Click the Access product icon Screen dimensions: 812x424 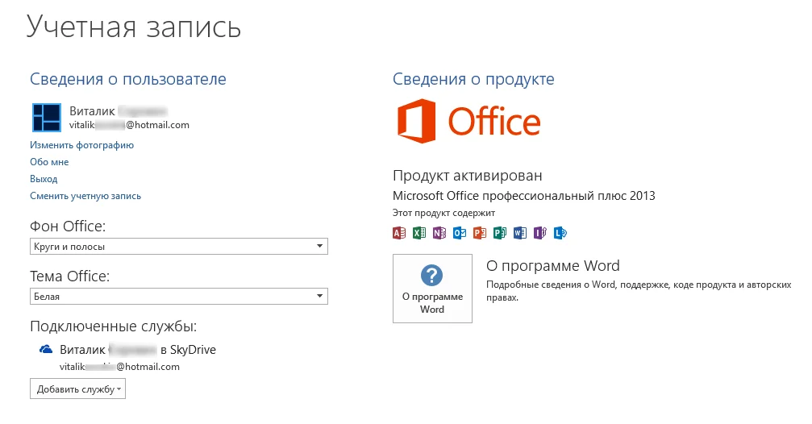[x=398, y=233]
